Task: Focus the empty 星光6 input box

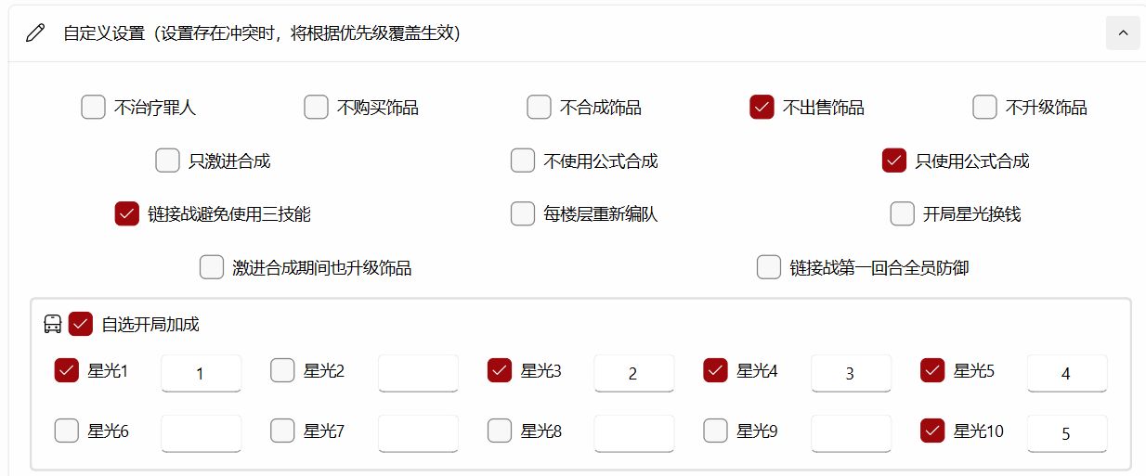Action: [201, 432]
